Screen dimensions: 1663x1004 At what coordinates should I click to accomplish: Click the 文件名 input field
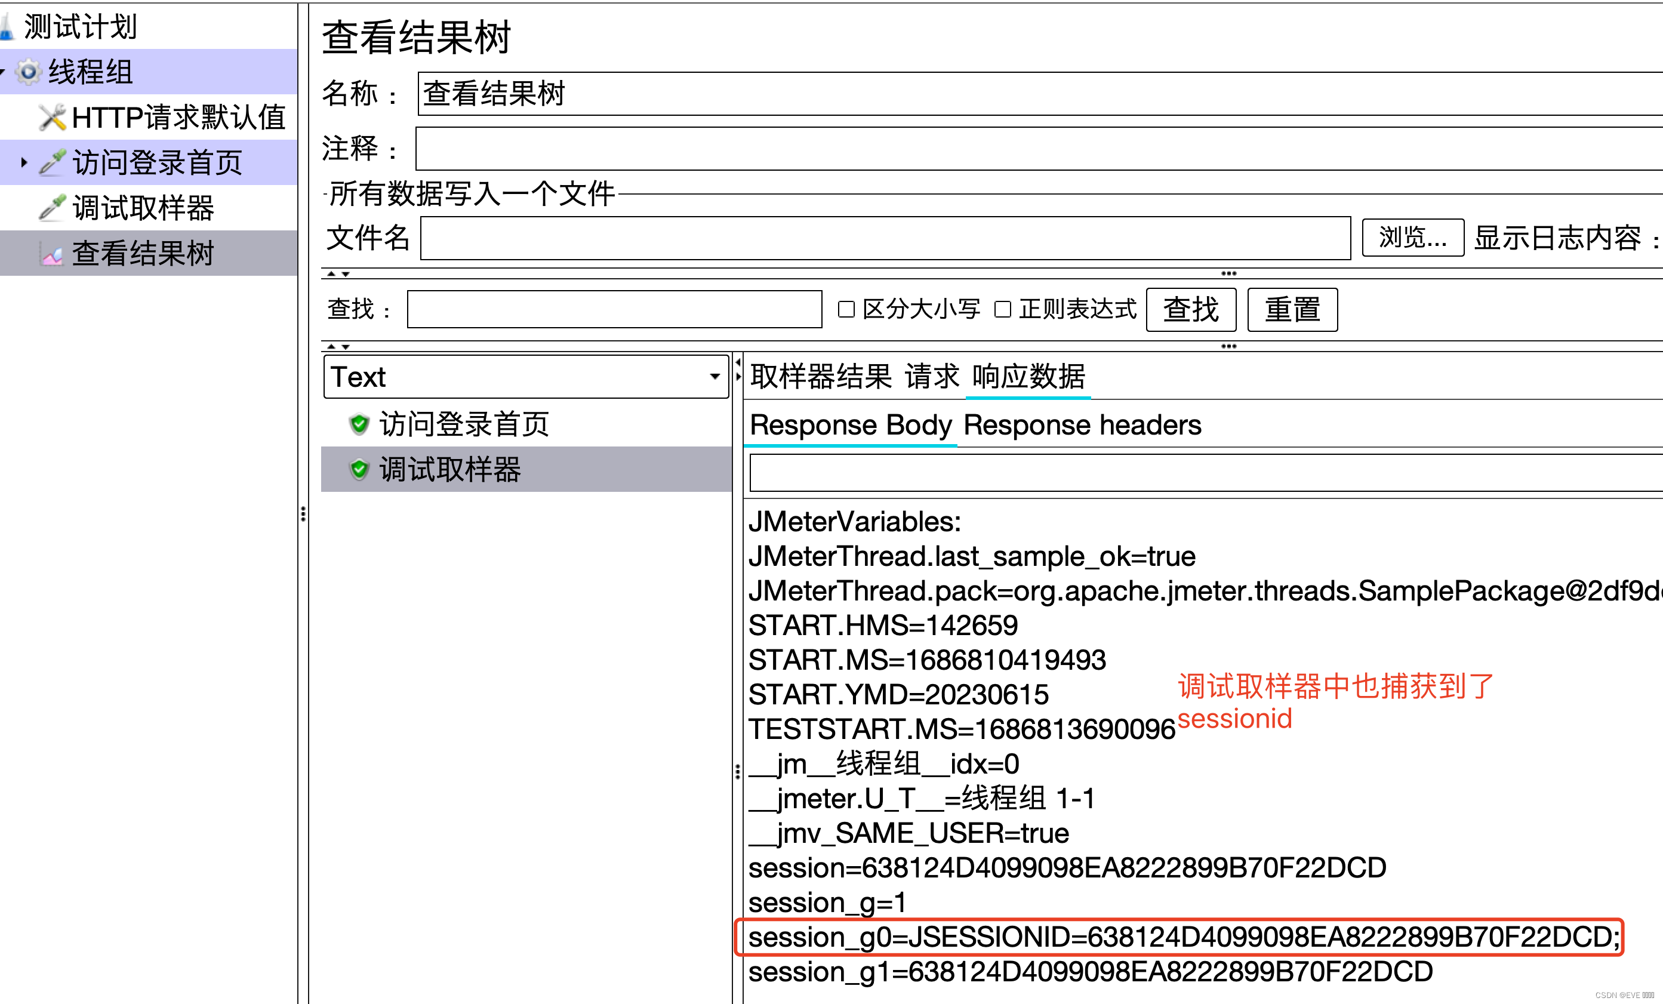pyautogui.click(x=891, y=235)
